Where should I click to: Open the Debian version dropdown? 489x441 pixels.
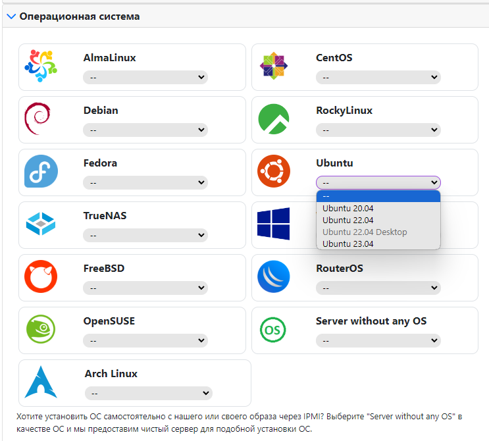point(145,130)
